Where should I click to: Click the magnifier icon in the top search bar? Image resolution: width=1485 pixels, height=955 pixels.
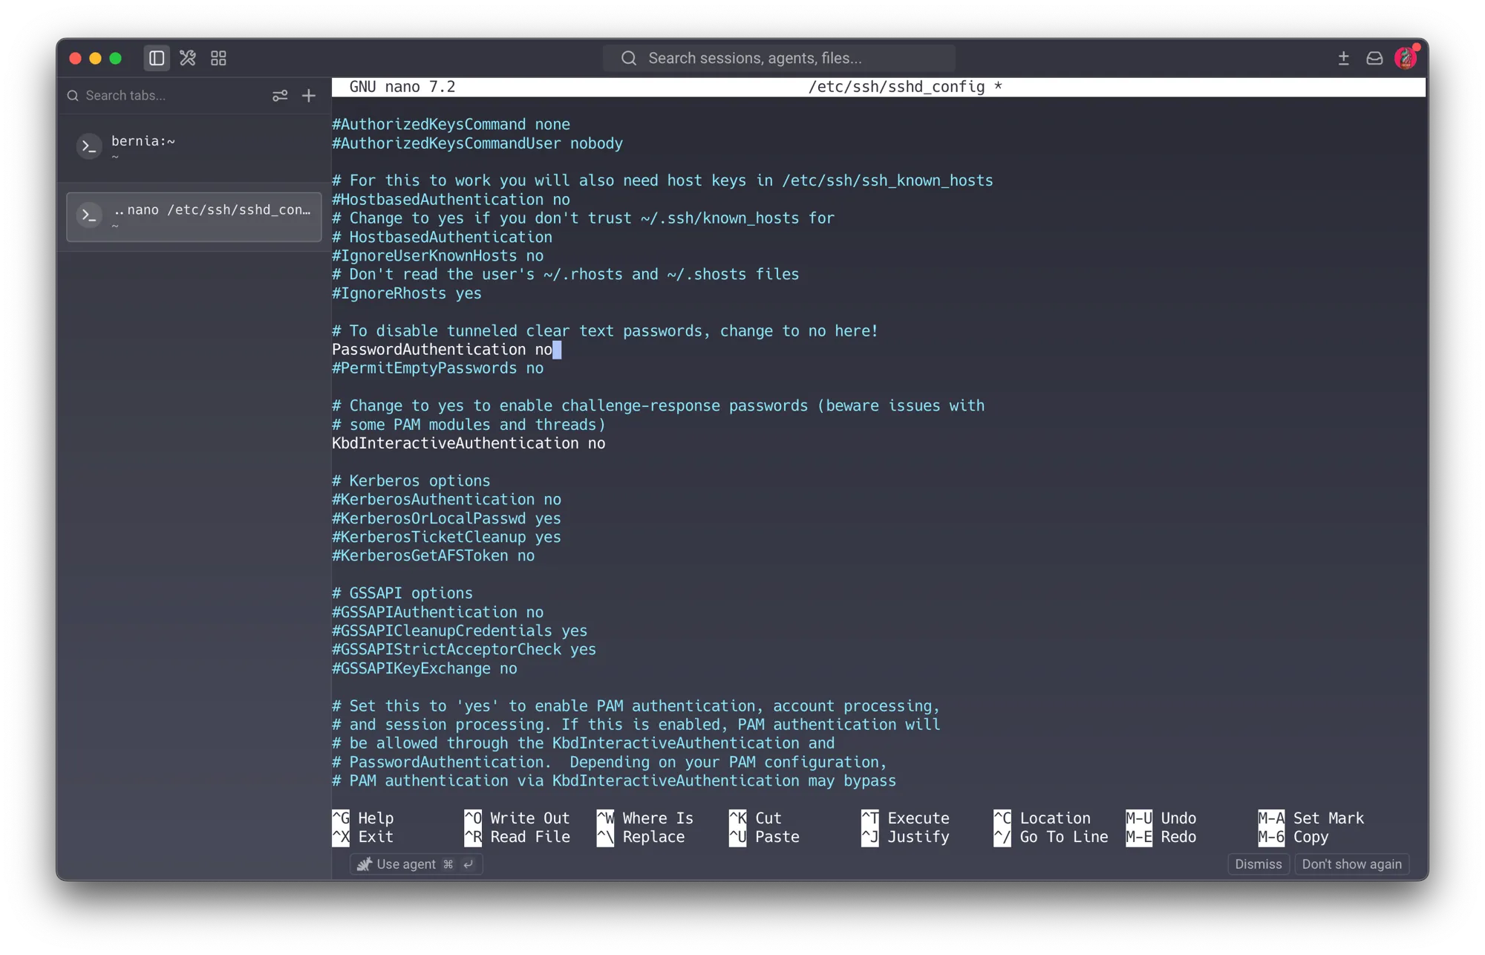[x=629, y=58]
